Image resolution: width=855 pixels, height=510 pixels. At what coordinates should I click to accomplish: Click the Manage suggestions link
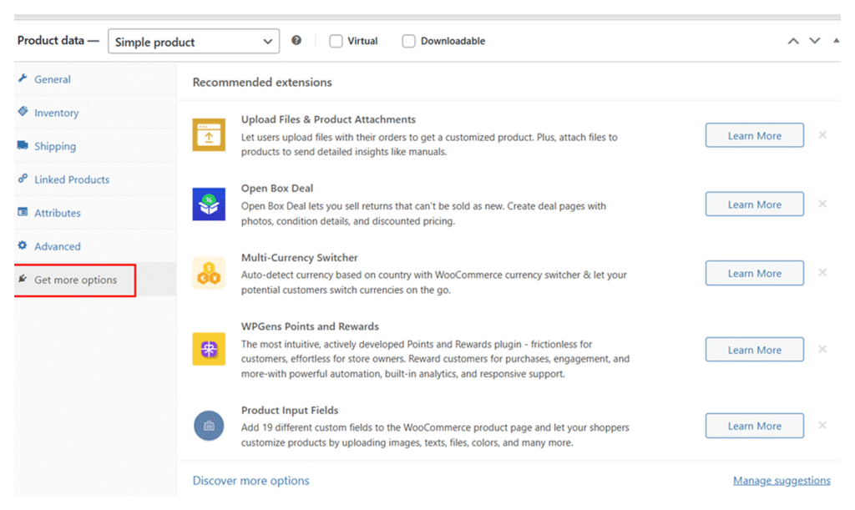(782, 481)
